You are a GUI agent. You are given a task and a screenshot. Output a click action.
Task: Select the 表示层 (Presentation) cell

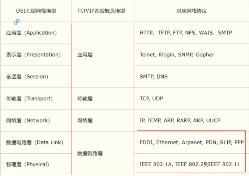[x=33, y=55]
